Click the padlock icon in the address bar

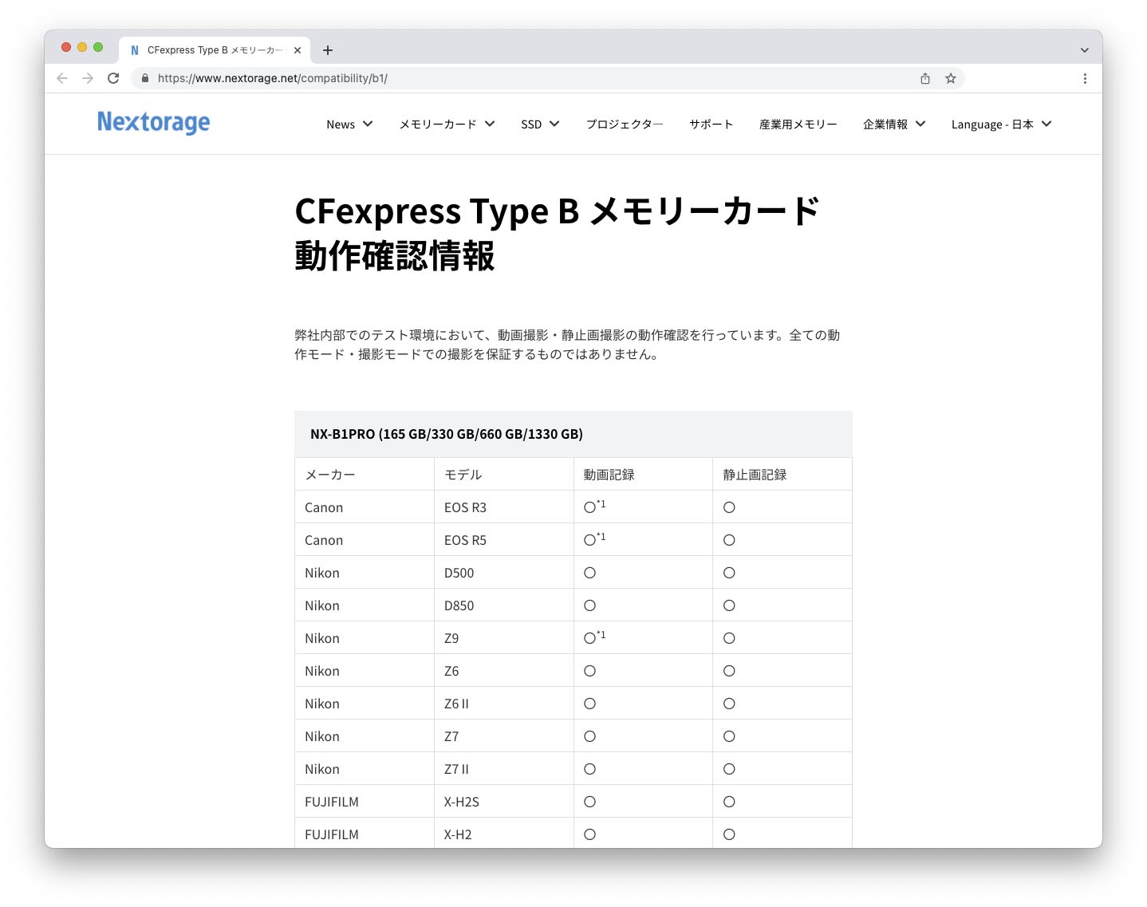click(x=144, y=78)
